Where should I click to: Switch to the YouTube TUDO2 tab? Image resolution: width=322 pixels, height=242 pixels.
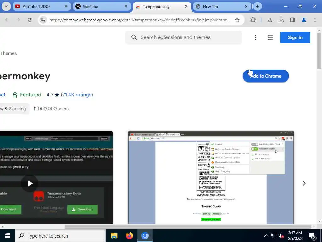(42, 6)
